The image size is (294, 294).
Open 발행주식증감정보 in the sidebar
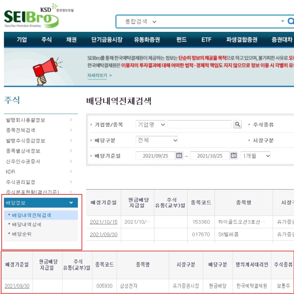26,141
